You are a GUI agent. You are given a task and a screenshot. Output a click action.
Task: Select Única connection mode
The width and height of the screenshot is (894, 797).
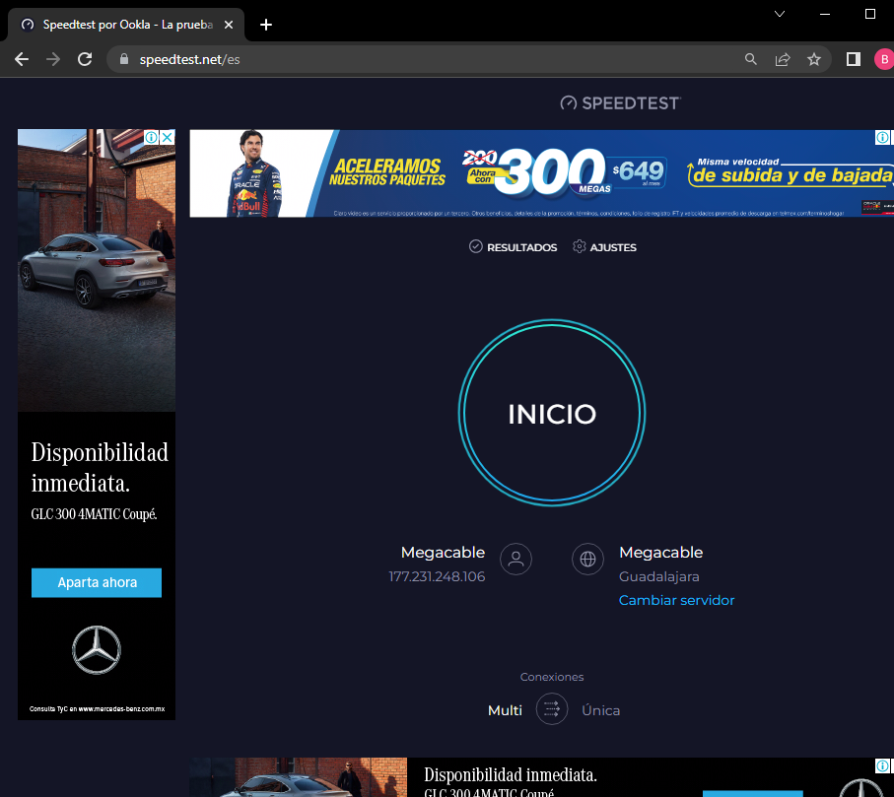point(601,710)
